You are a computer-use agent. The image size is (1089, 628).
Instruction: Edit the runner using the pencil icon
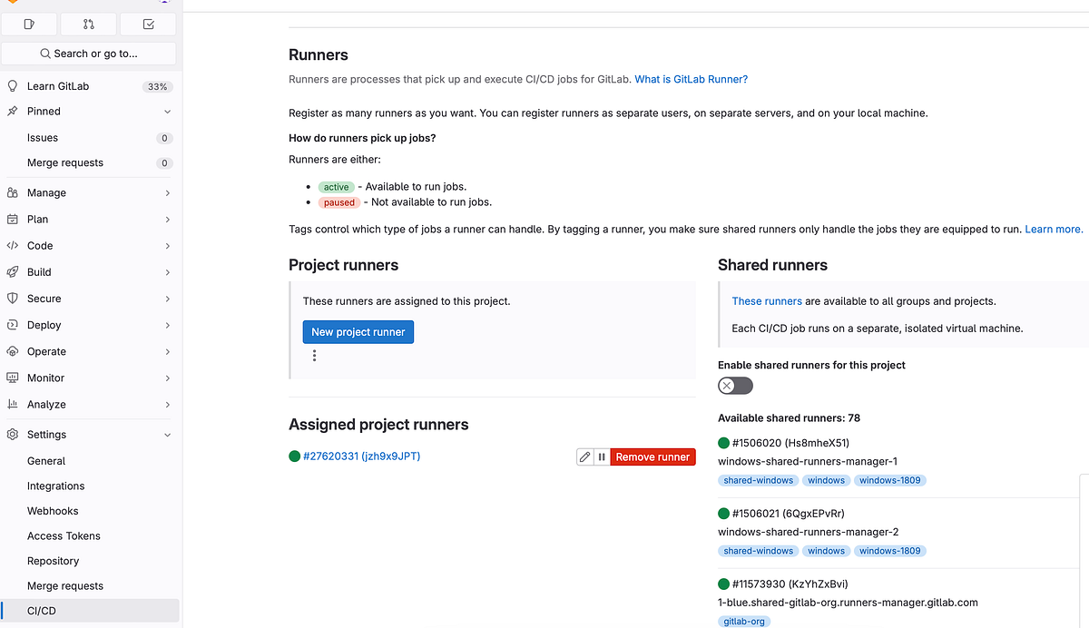click(584, 456)
